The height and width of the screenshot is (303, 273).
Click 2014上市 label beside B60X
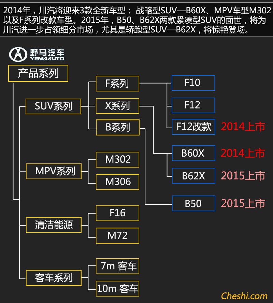point(243,153)
